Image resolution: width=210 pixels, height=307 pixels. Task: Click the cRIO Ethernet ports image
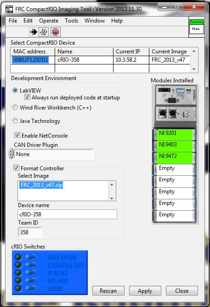[168, 113]
